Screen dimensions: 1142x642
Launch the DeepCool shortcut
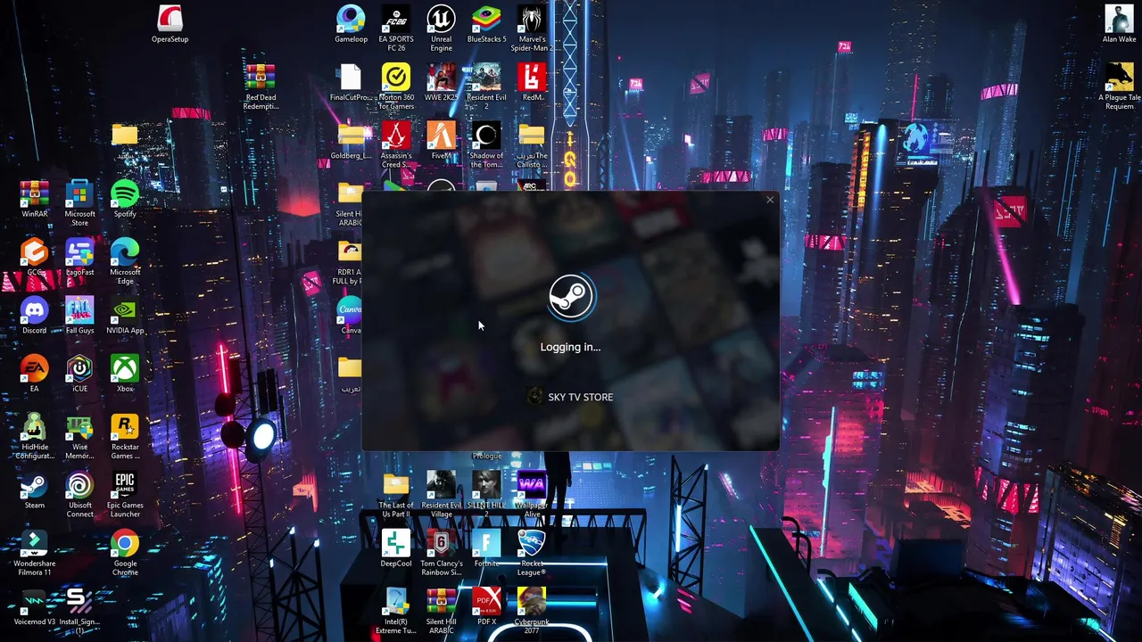(x=395, y=547)
